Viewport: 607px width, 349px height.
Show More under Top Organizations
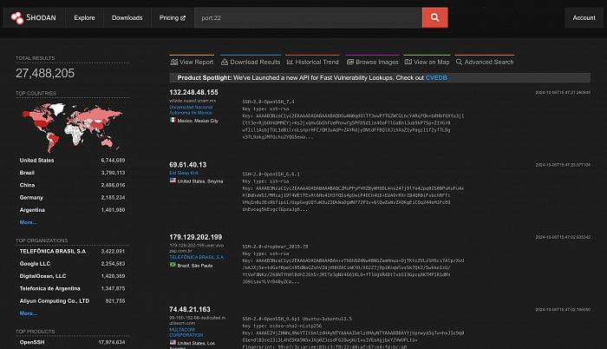tap(29, 313)
